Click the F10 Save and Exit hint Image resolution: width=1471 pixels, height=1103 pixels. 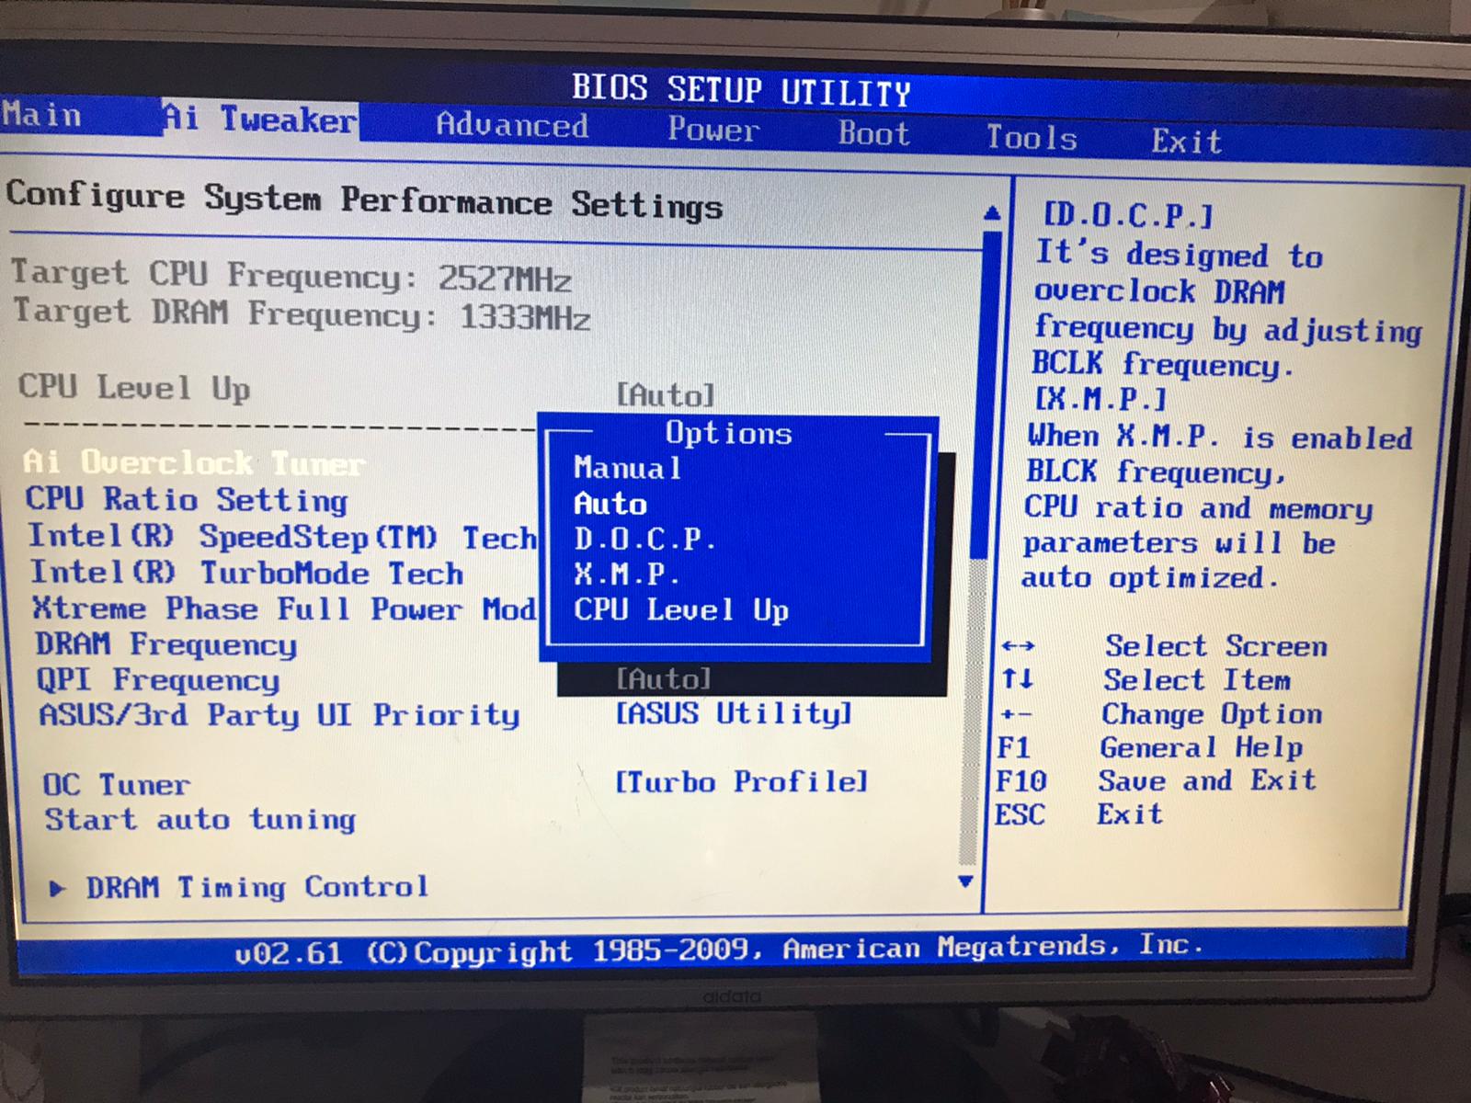coord(1156,781)
